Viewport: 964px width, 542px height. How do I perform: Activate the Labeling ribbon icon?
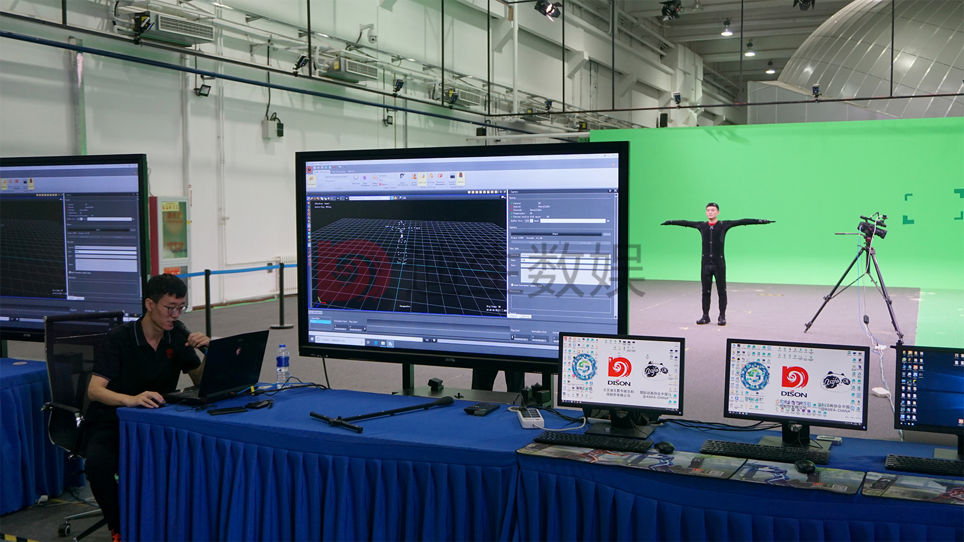[x=422, y=180]
